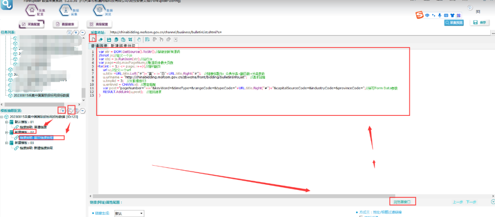495x217 pixels.
Task: Toggle the filter checkbox under 方式三
Action: 362,217
